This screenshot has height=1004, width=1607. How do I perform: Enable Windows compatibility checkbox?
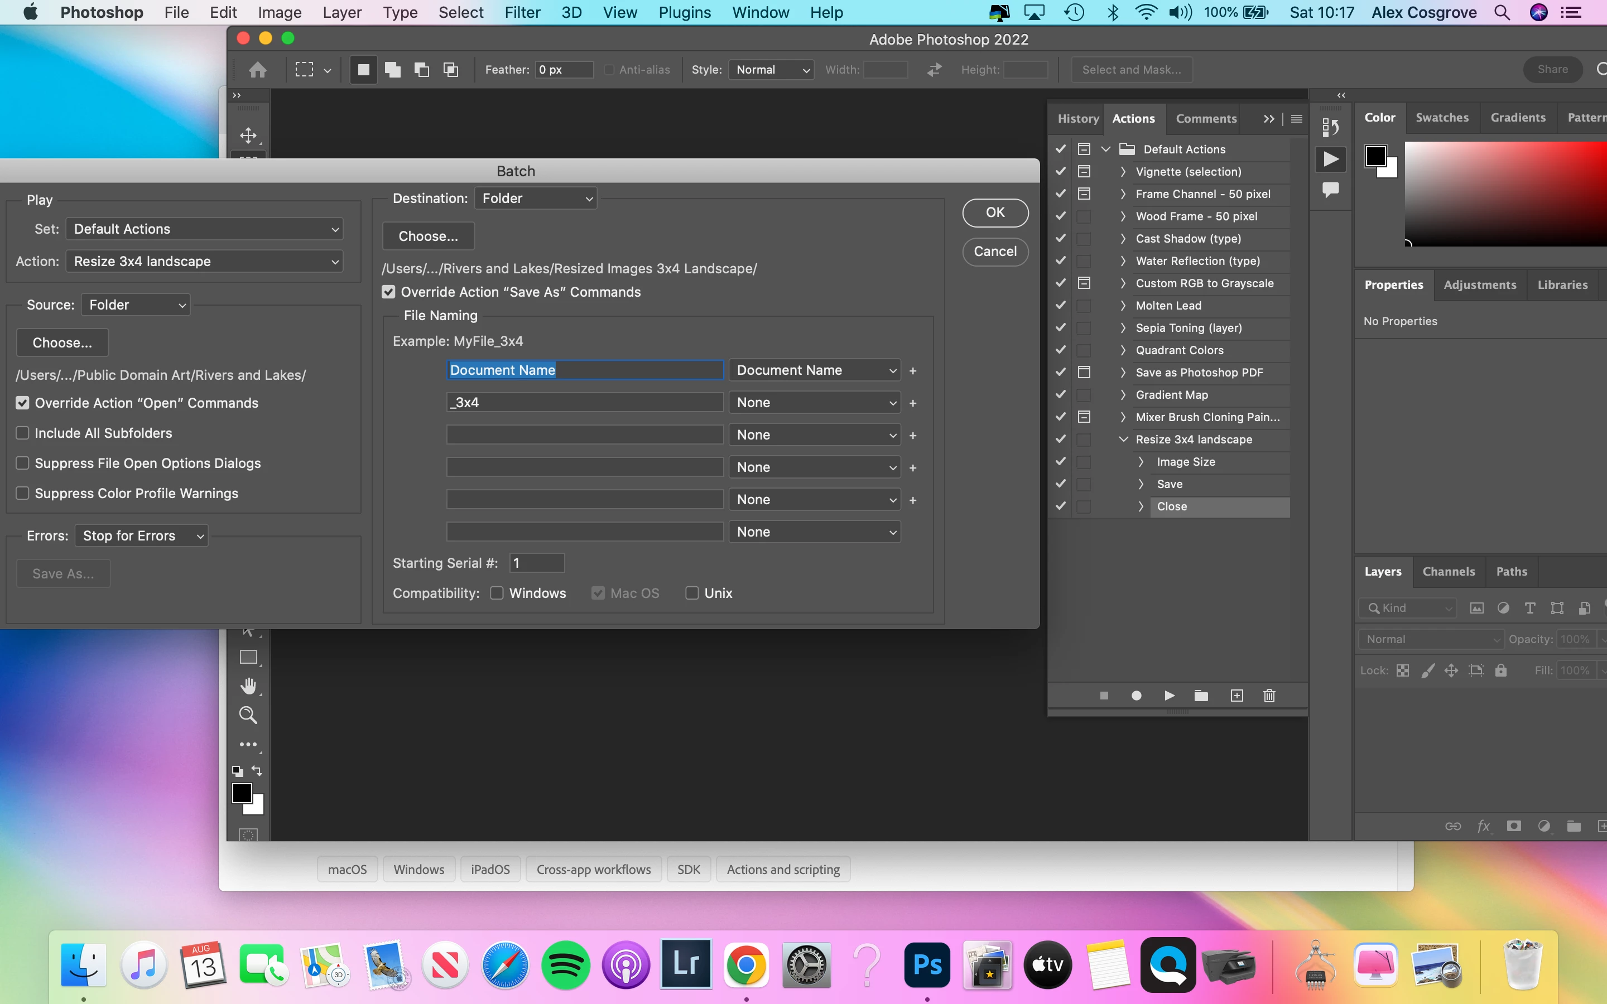point(497,593)
